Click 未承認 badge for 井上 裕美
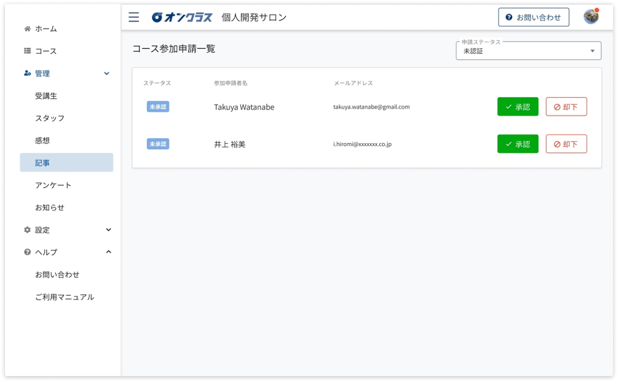Viewport: 618px width, 382px height. click(x=158, y=144)
